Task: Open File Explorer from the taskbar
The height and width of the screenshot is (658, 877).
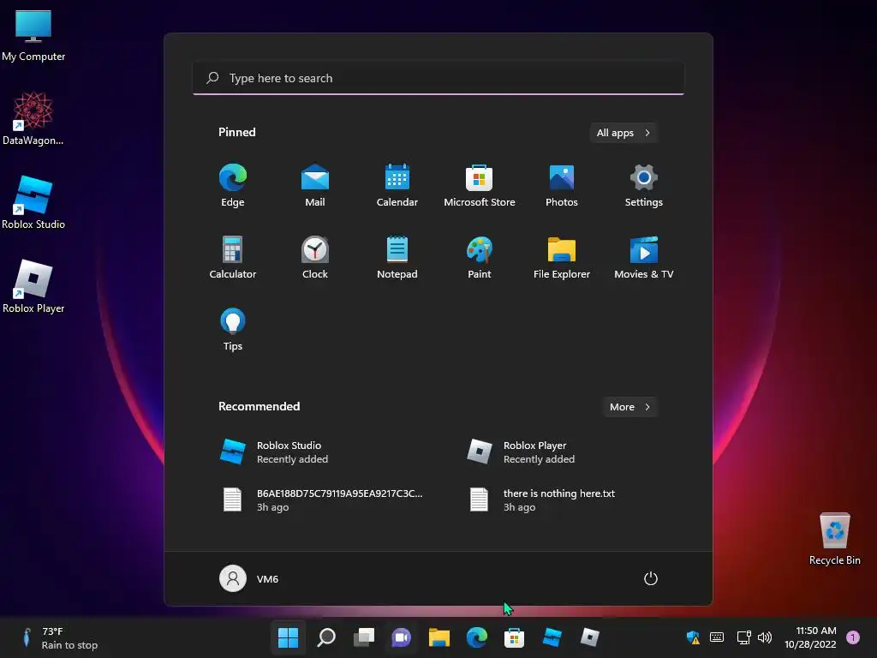Action: 439,637
